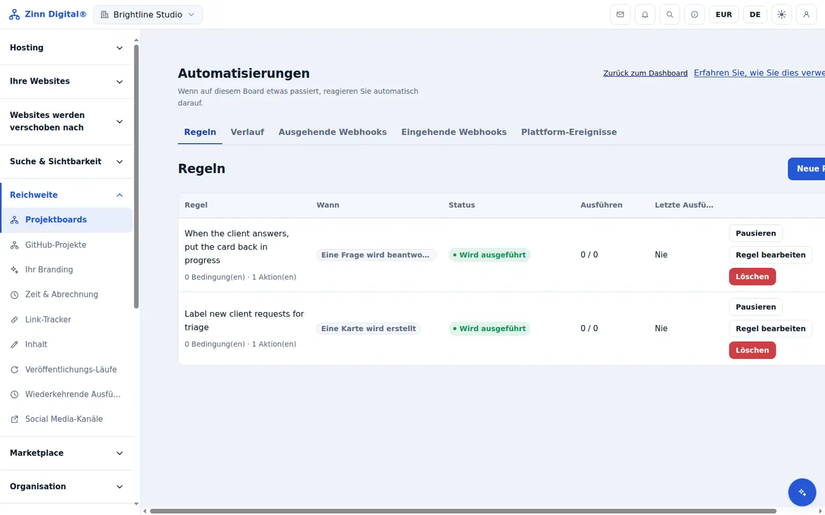This screenshot has height=515, width=825.
Task: Open the Brightline Studio organisation dropdown
Action: point(148,14)
